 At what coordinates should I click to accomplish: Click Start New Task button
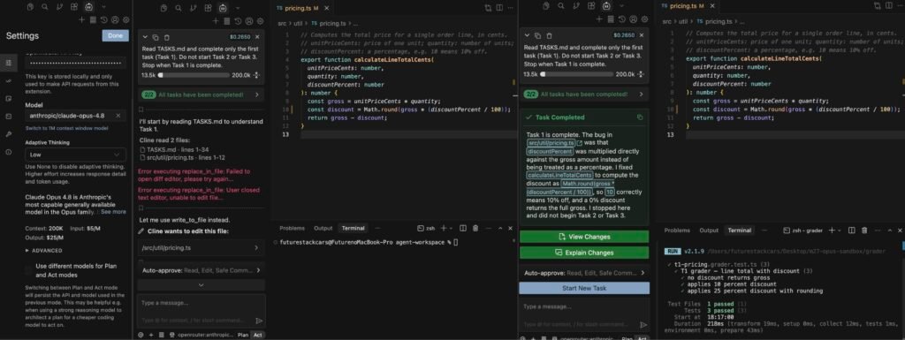tap(584, 288)
